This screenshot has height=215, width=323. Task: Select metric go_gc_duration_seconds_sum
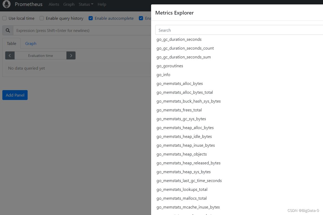click(x=184, y=57)
